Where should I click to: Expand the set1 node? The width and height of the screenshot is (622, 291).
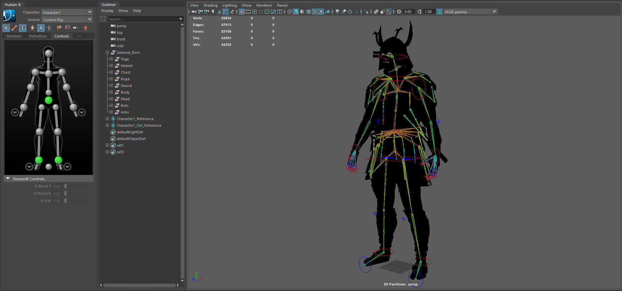(x=107, y=145)
